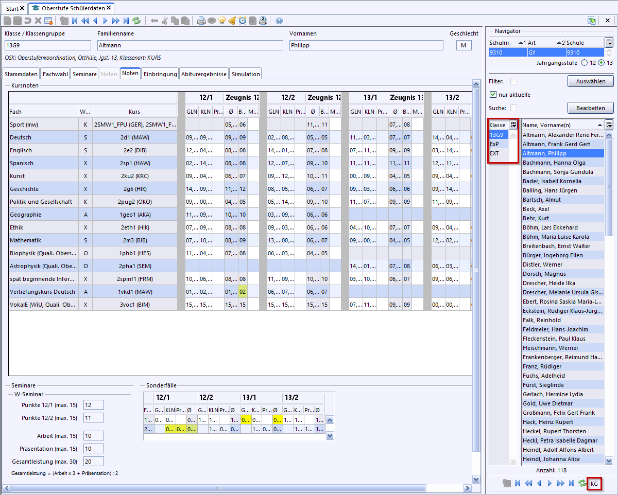Click the green refresh icon in the main toolbar
This screenshot has height=495, width=618.
coord(136,21)
